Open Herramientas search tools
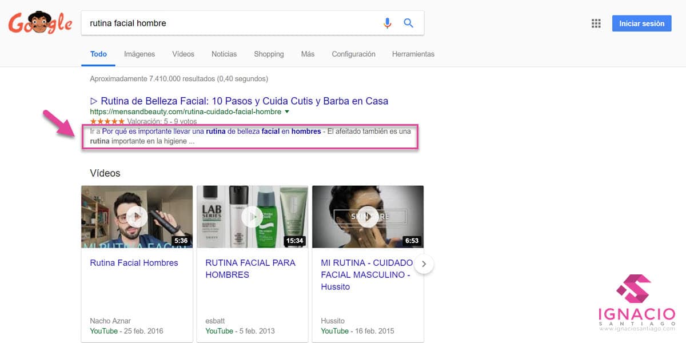The height and width of the screenshot is (343, 686). [413, 54]
